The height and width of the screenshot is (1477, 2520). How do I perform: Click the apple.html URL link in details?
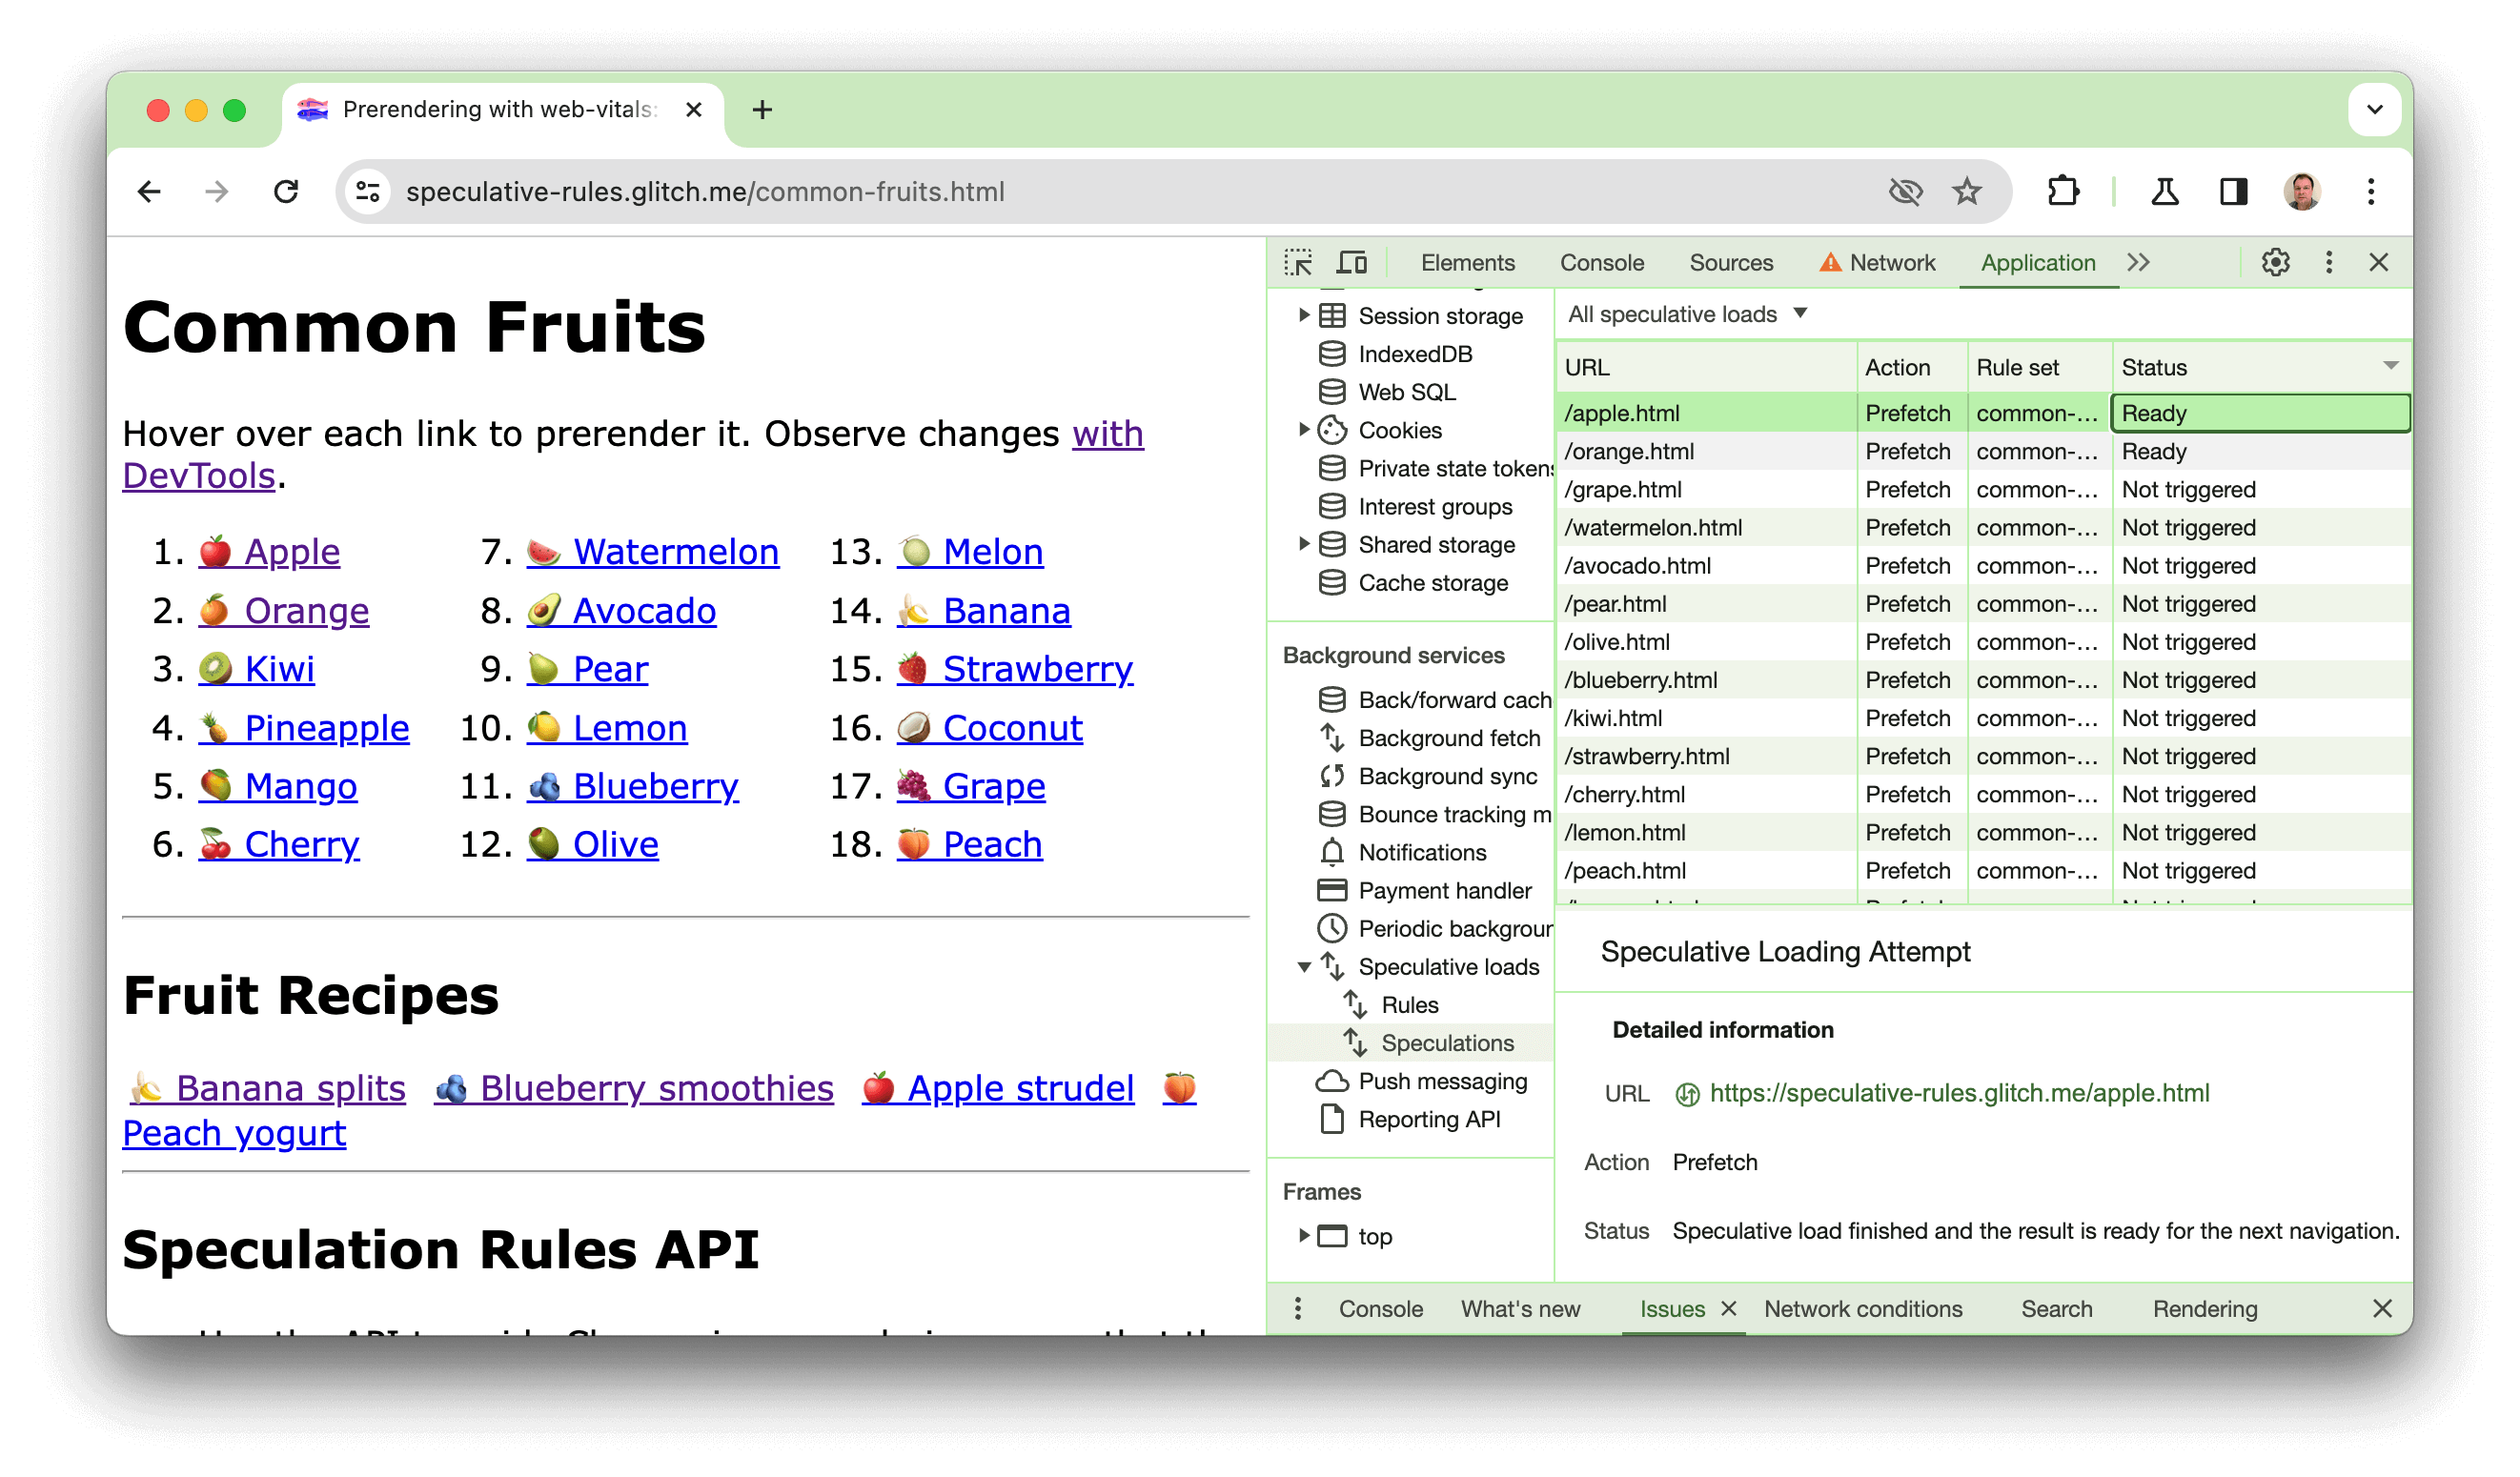pos(1958,1092)
